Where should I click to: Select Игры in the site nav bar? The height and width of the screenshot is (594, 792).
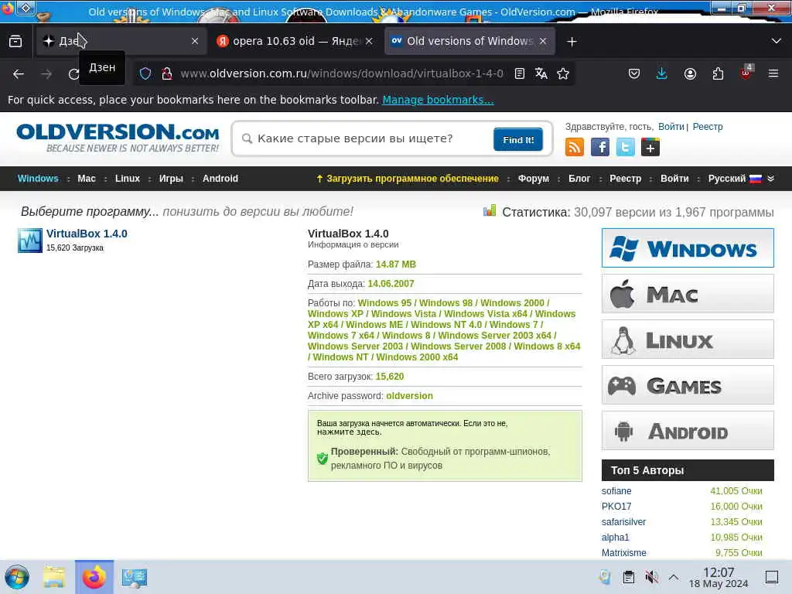pyautogui.click(x=171, y=179)
